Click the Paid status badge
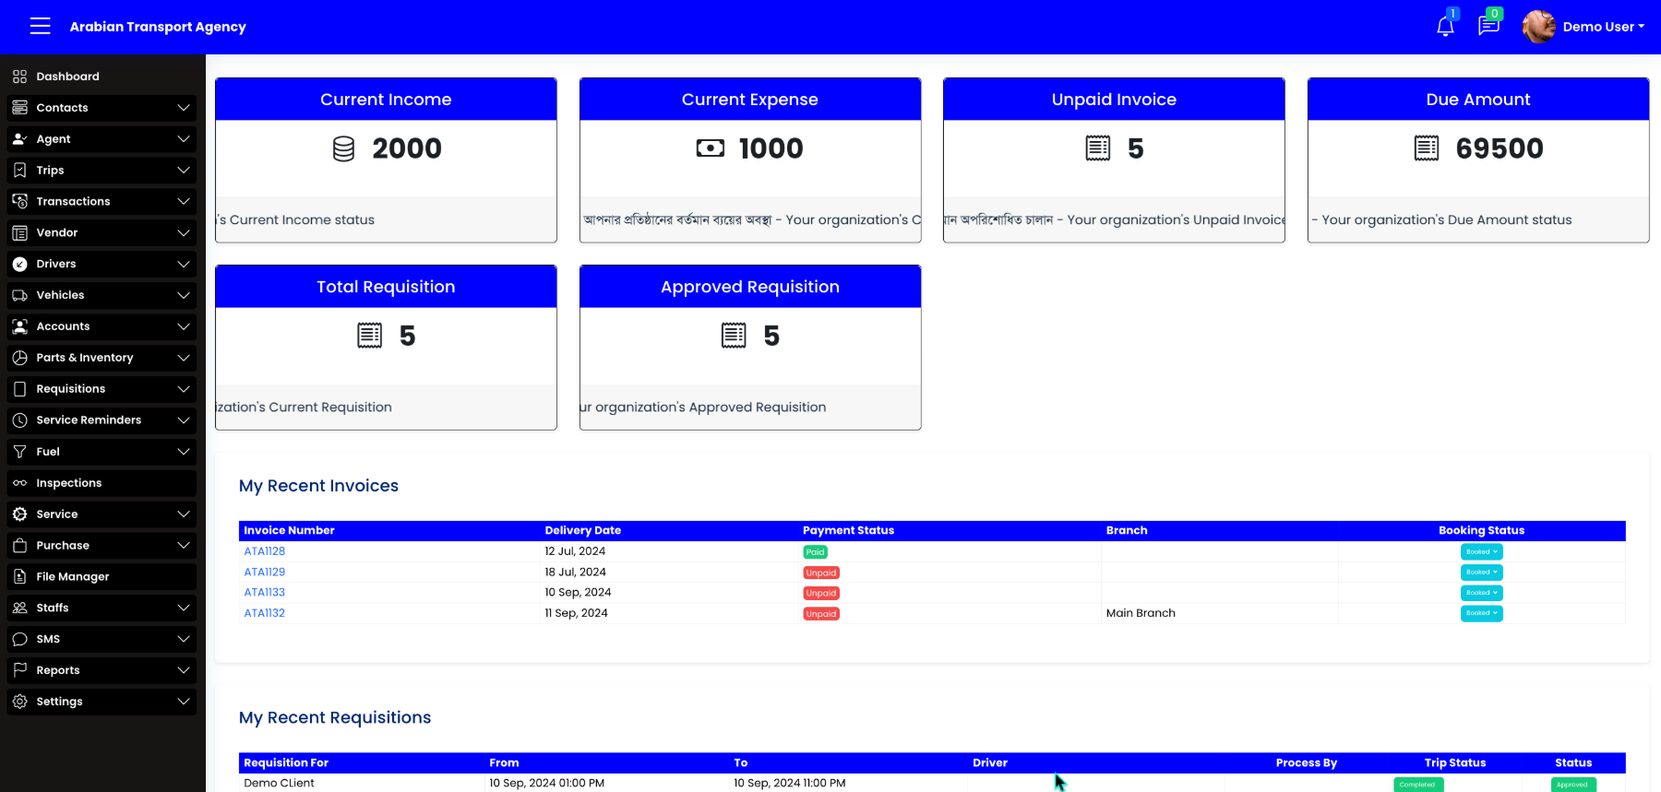The width and height of the screenshot is (1661, 792). click(815, 552)
